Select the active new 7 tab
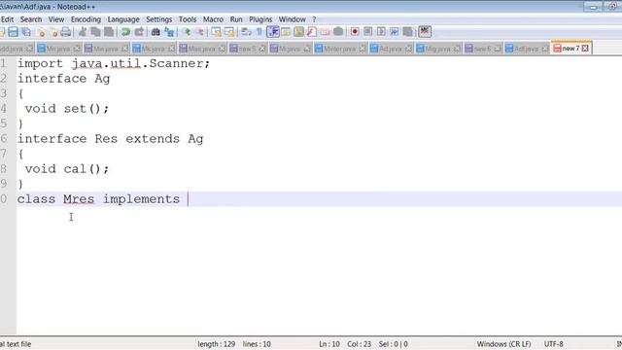The height and width of the screenshot is (350, 622). coord(570,49)
